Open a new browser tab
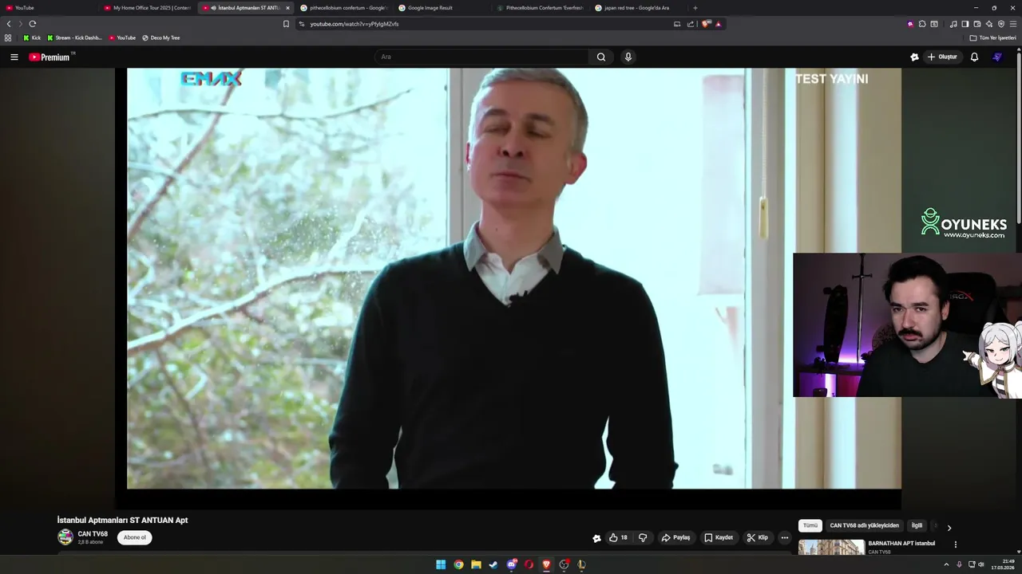The height and width of the screenshot is (574, 1022). point(695,8)
